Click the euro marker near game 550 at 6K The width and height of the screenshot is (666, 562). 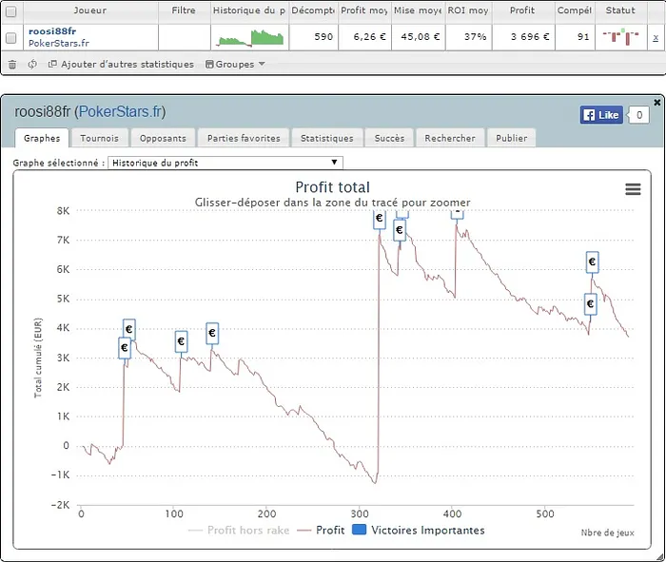pos(592,262)
